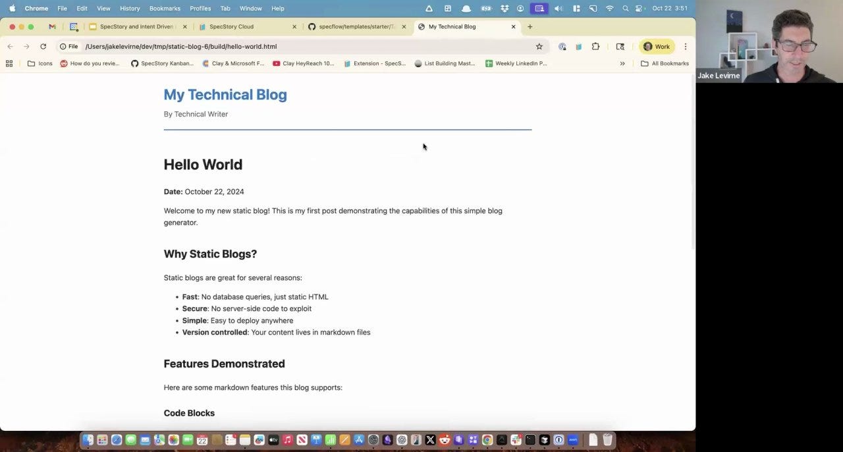Open the Wi-Fi menu bar icon

pyautogui.click(x=609, y=9)
